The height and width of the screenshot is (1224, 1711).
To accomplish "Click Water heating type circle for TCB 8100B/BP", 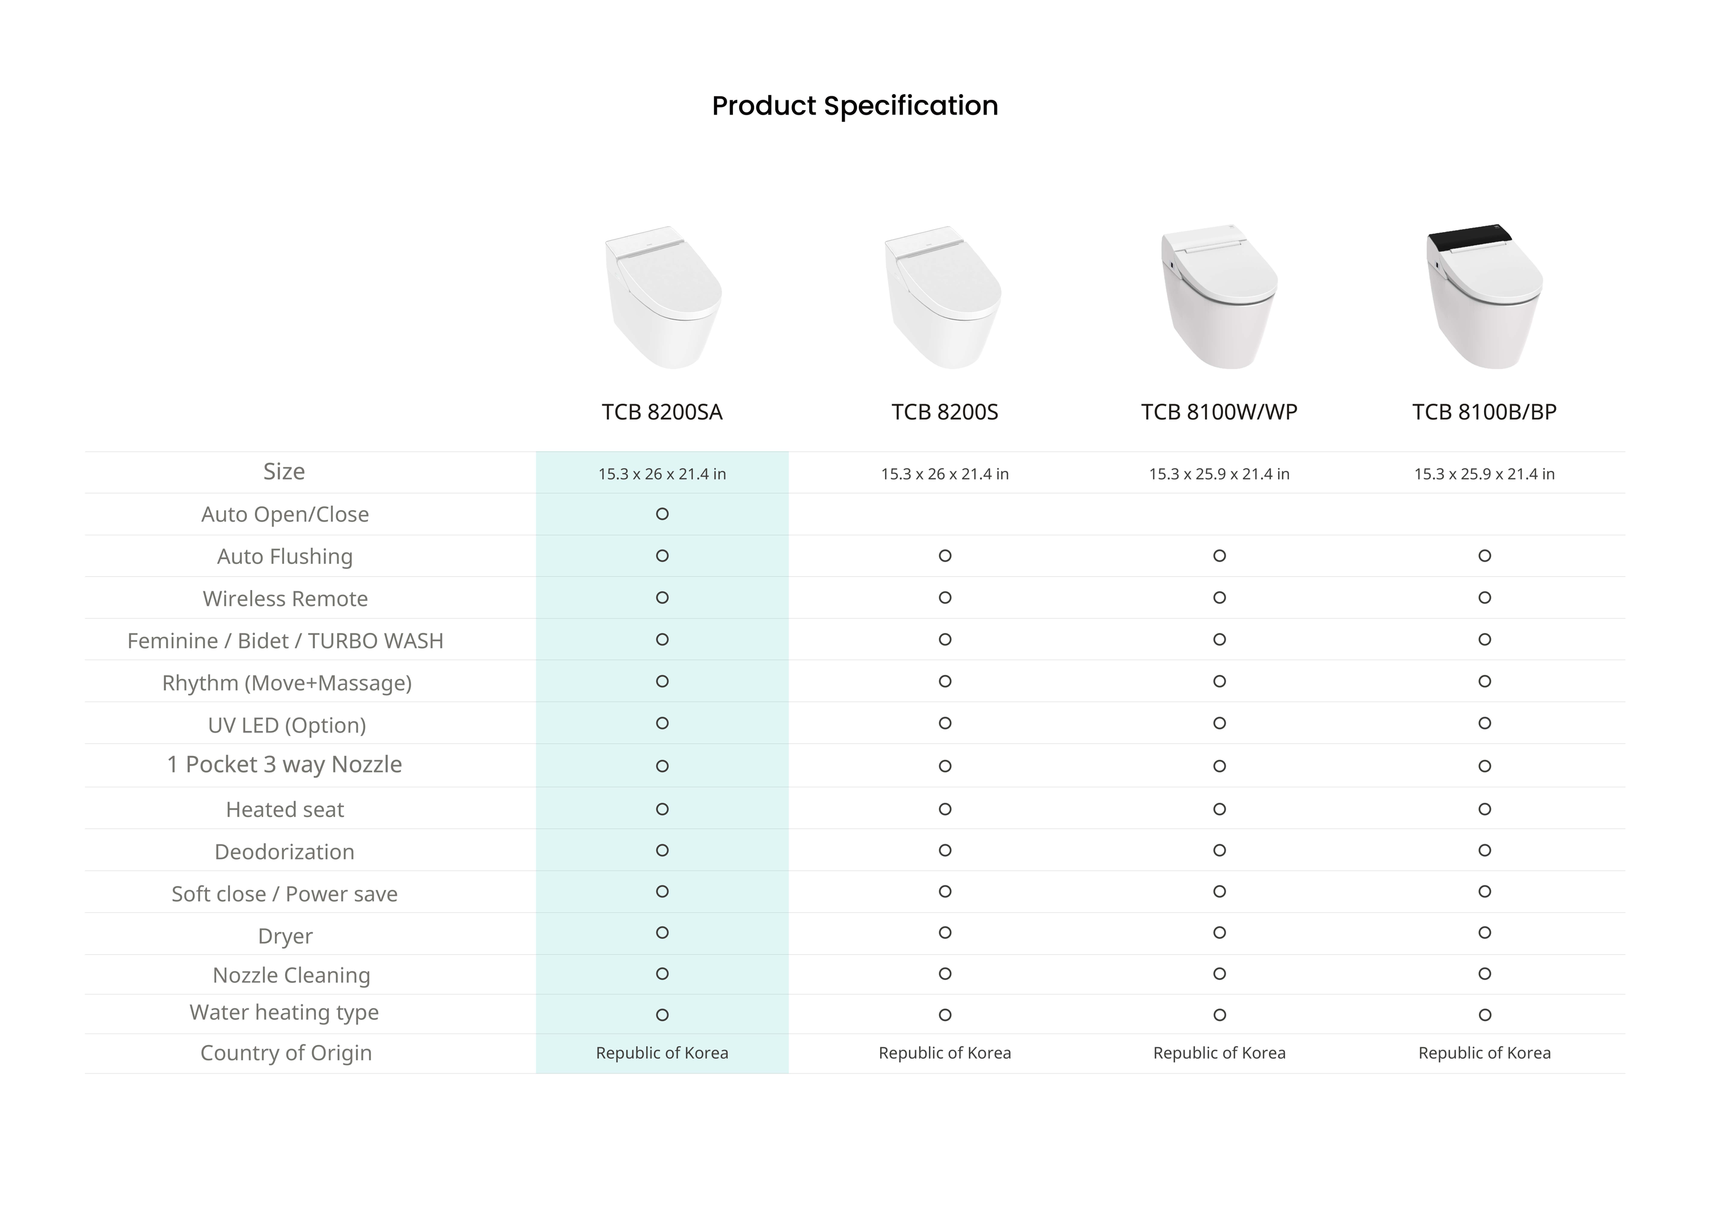I will pyautogui.click(x=1485, y=1015).
